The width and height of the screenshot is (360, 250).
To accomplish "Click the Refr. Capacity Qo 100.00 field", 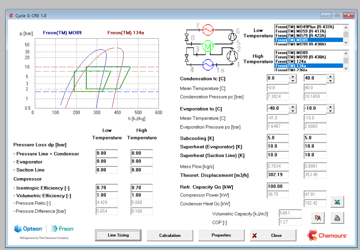I will [278, 186].
